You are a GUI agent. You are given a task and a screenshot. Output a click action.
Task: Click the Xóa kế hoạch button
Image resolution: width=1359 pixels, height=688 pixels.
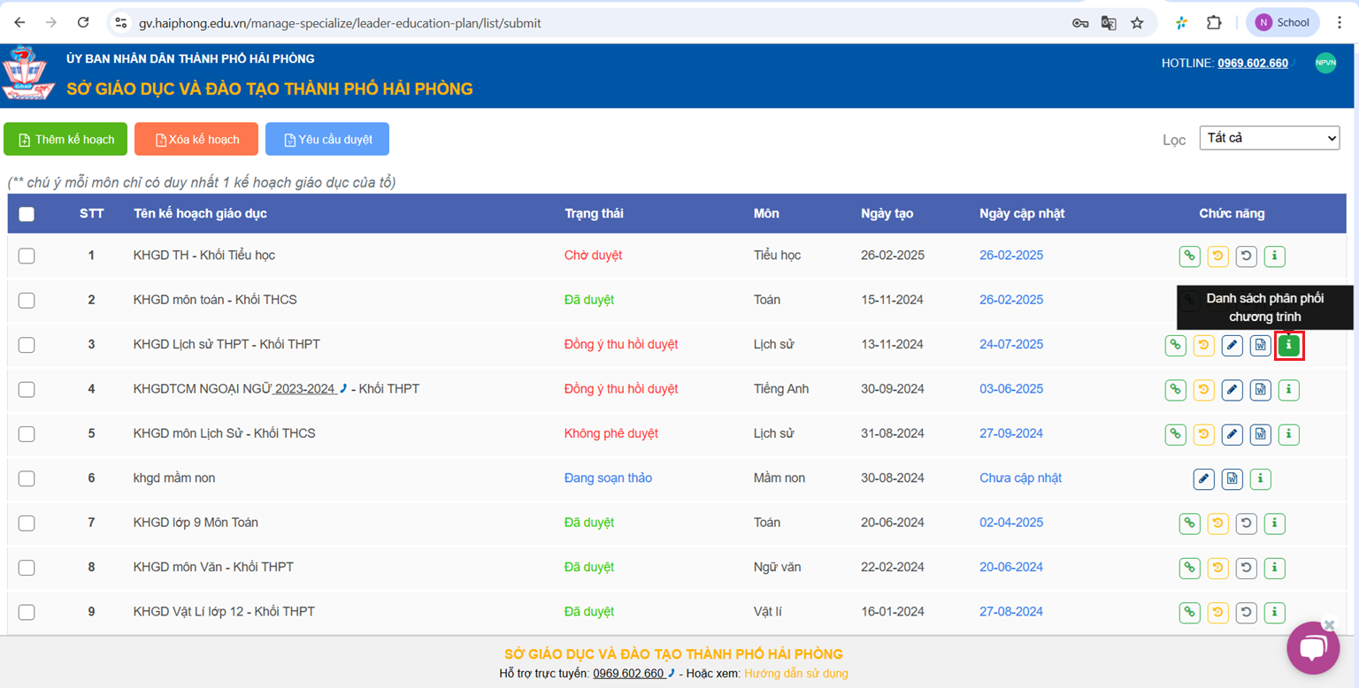(196, 140)
